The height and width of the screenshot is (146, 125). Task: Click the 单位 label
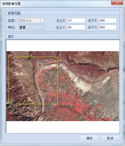tap(12, 27)
